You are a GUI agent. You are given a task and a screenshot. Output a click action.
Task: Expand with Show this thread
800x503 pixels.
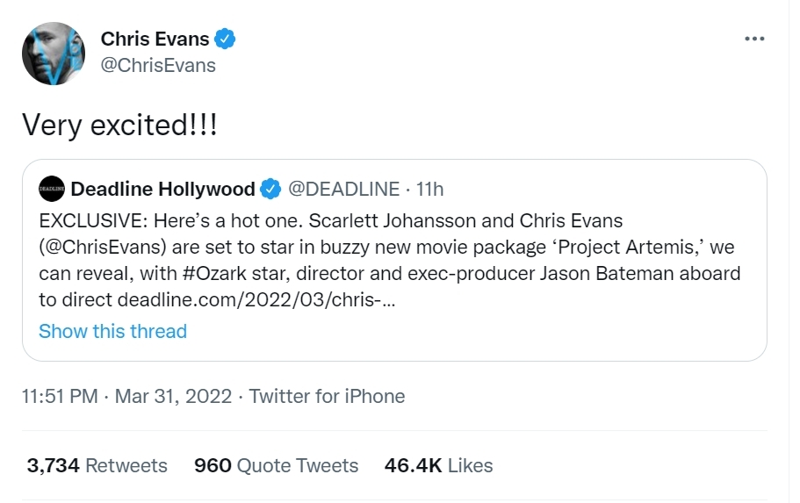[112, 331]
